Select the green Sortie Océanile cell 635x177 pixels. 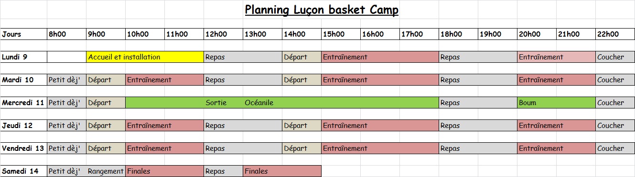click(x=282, y=103)
